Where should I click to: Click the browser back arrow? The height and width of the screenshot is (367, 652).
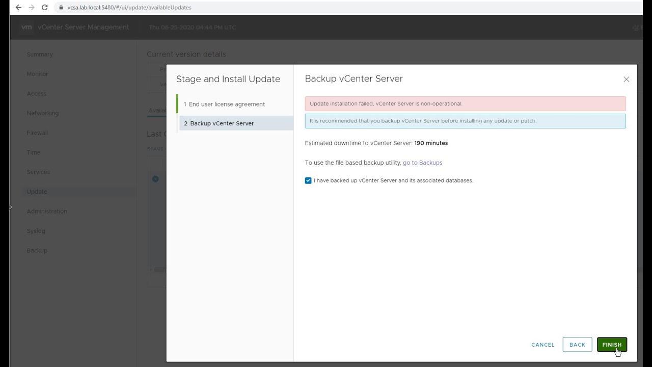point(18,8)
